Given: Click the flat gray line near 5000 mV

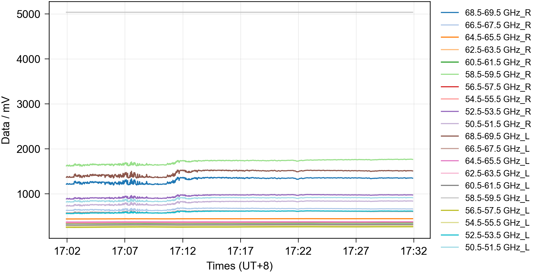Looking at the screenshot, I should [239, 12].
